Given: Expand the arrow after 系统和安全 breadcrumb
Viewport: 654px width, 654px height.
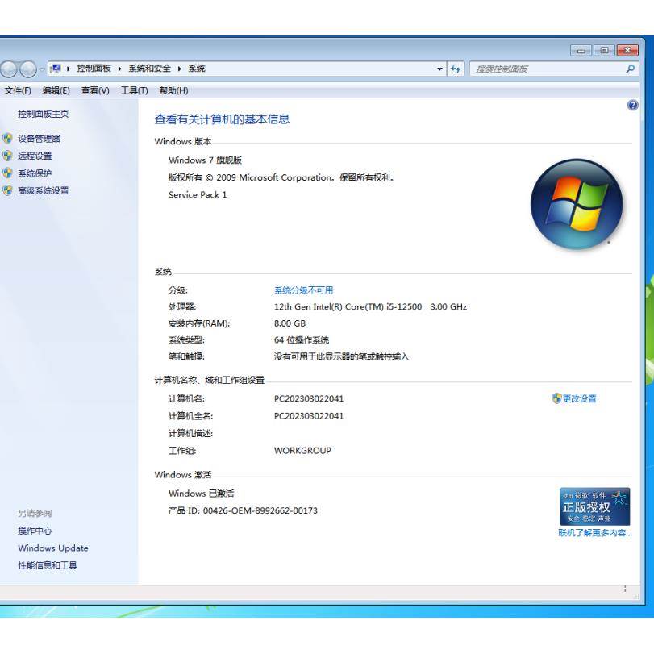Looking at the screenshot, I should tap(179, 69).
